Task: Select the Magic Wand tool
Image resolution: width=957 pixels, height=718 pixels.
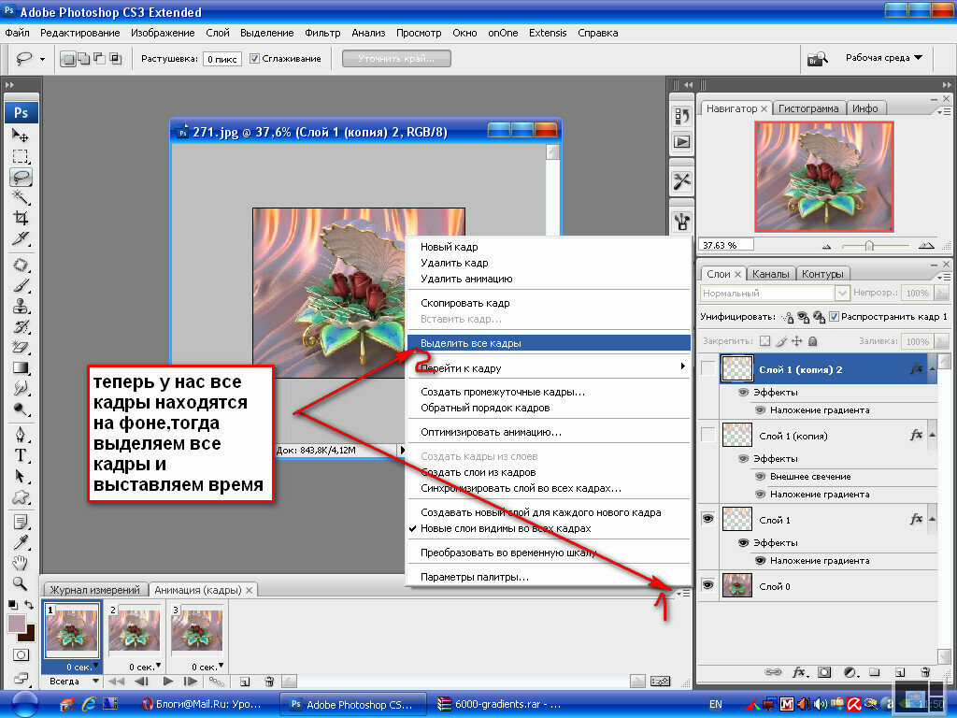Action: click(21, 197)
